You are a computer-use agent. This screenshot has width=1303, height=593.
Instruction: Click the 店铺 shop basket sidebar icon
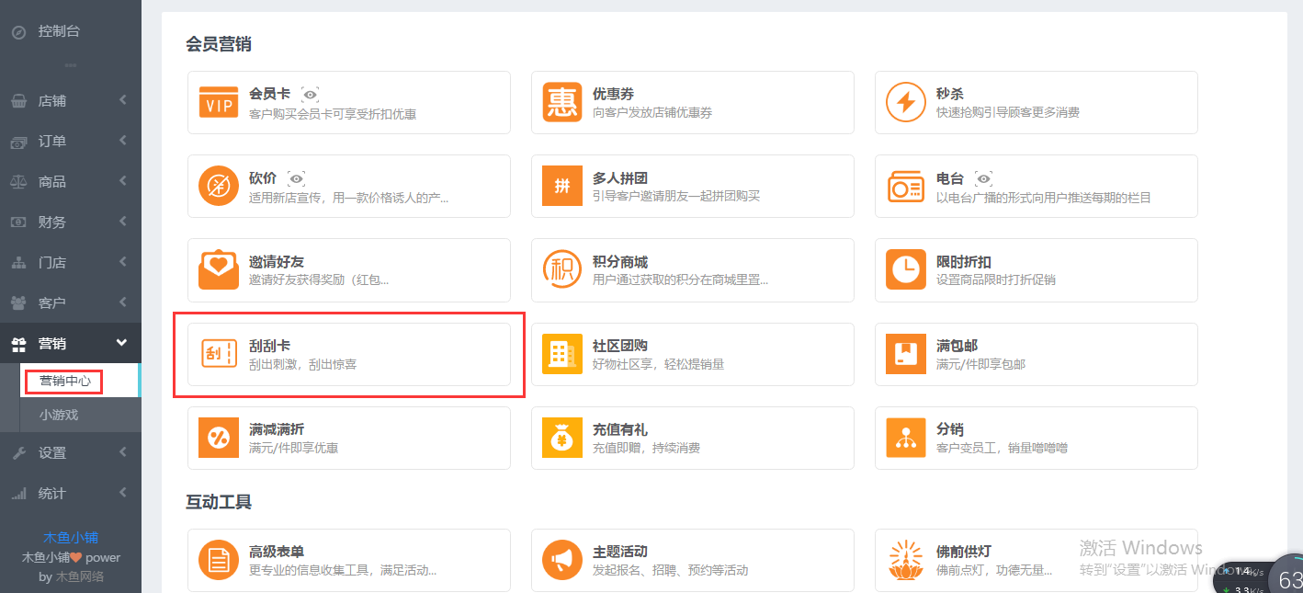pos(18,101)
